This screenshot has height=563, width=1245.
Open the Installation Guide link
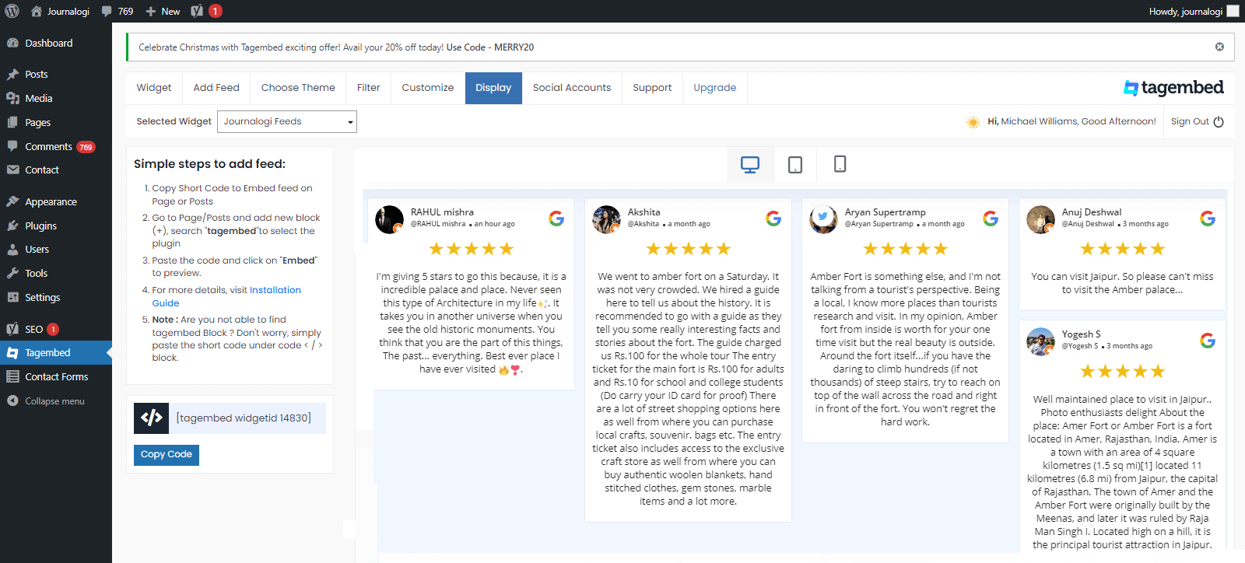226,296
